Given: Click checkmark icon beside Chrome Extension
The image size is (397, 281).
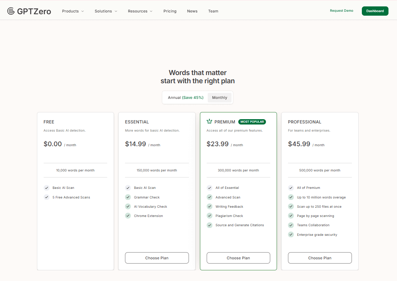Looking at the screenshot, I should click(x=128, y=216).
